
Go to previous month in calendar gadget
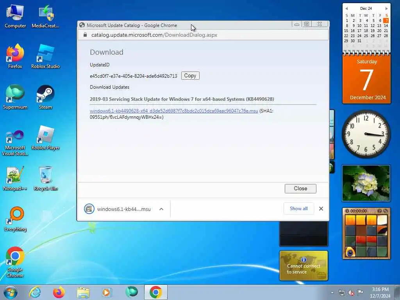tap(346, 9)
